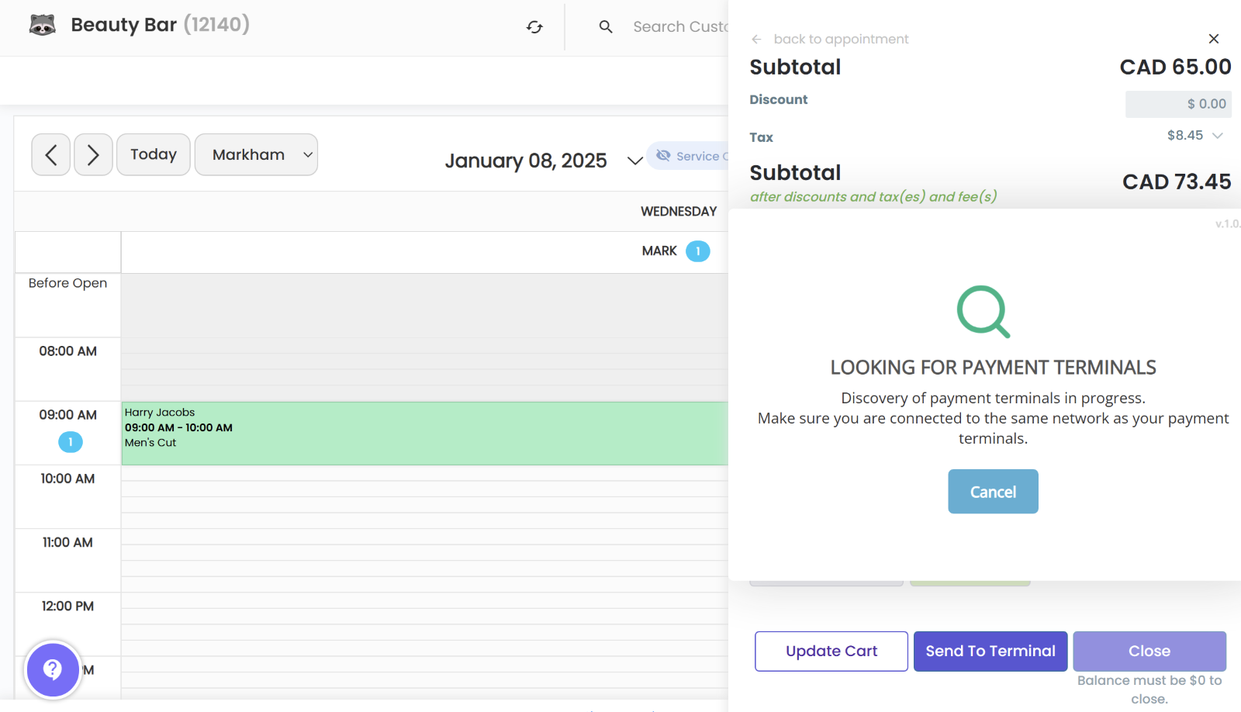Click the Update Cart button
Image resolution: width=1241 pixels, height=712 pixels.
click(831, 652)
